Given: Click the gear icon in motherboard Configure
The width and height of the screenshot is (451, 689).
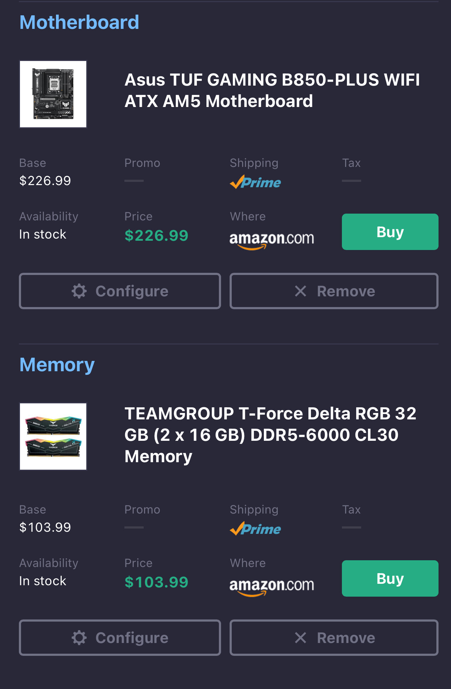Looking at the screenshot, I should (x=79, y=291).
